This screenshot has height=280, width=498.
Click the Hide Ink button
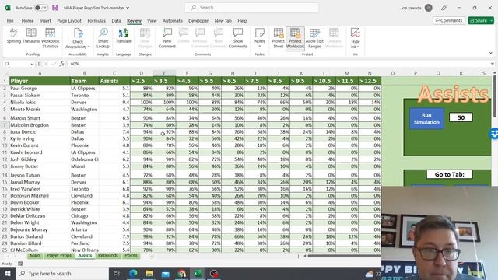coord(356,38)
